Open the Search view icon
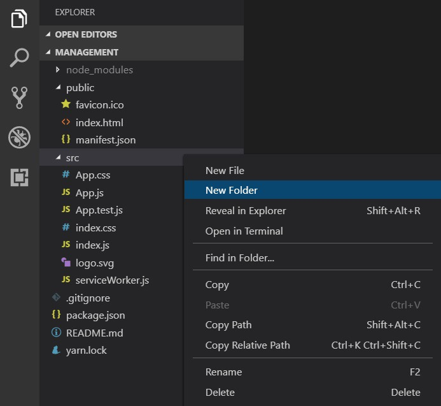Screen dimensions: 441x406 point(19,58)
